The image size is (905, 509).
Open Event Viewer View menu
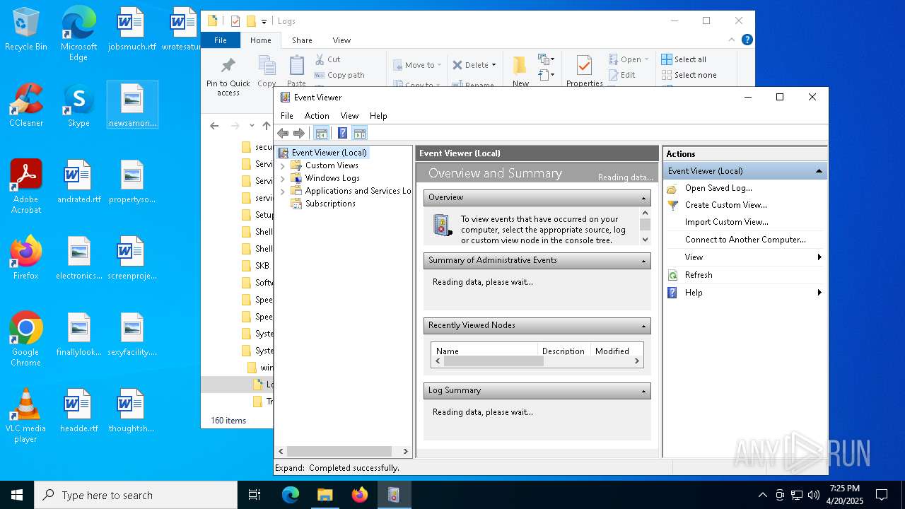349,116
